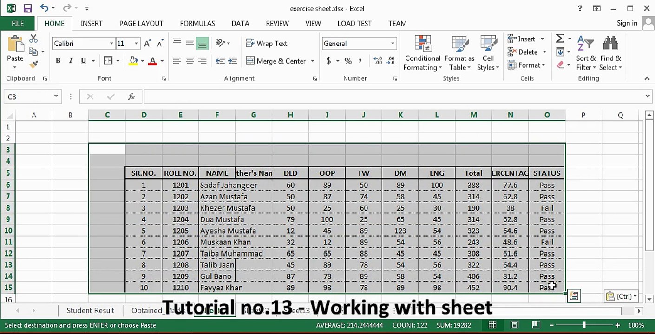Screen dimensions: 655x334
Task: Decrease font size with the smaller A icon
Action: [x=160, y=43]
